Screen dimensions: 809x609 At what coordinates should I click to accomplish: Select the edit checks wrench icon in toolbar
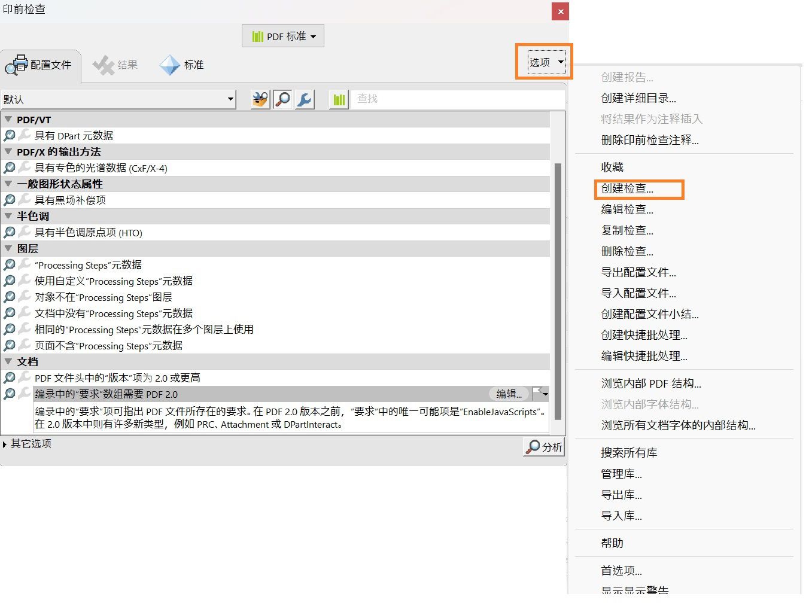pos(304,99)
